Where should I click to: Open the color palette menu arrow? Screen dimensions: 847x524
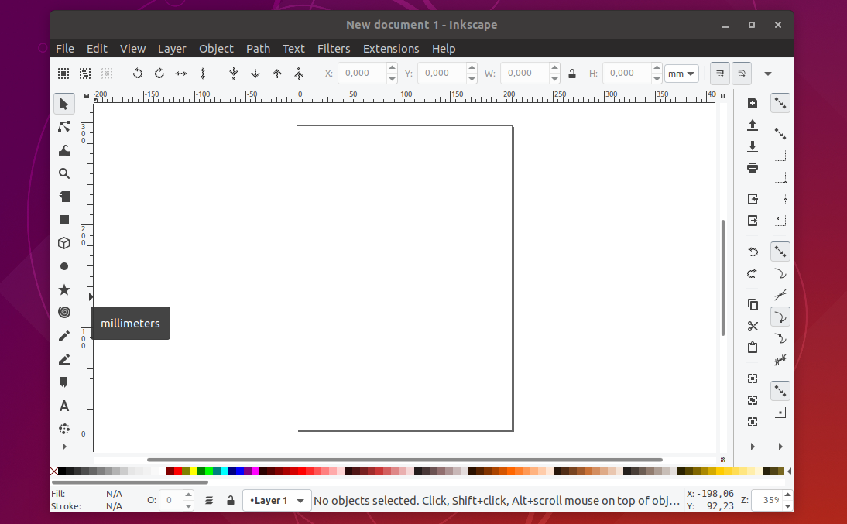pos(789,471)
